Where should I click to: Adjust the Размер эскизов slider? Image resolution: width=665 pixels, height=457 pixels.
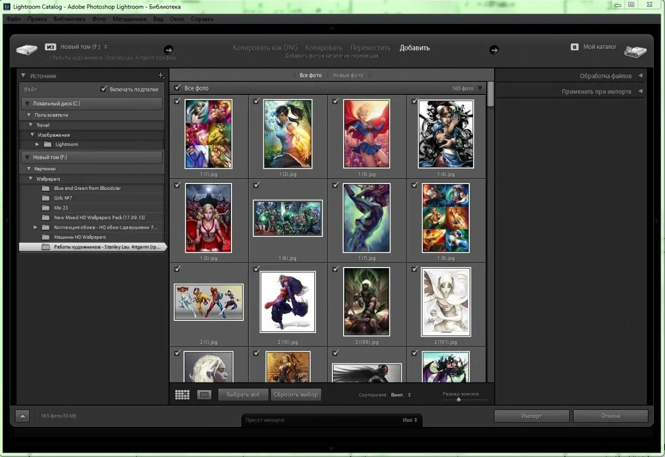click(459, 400)
